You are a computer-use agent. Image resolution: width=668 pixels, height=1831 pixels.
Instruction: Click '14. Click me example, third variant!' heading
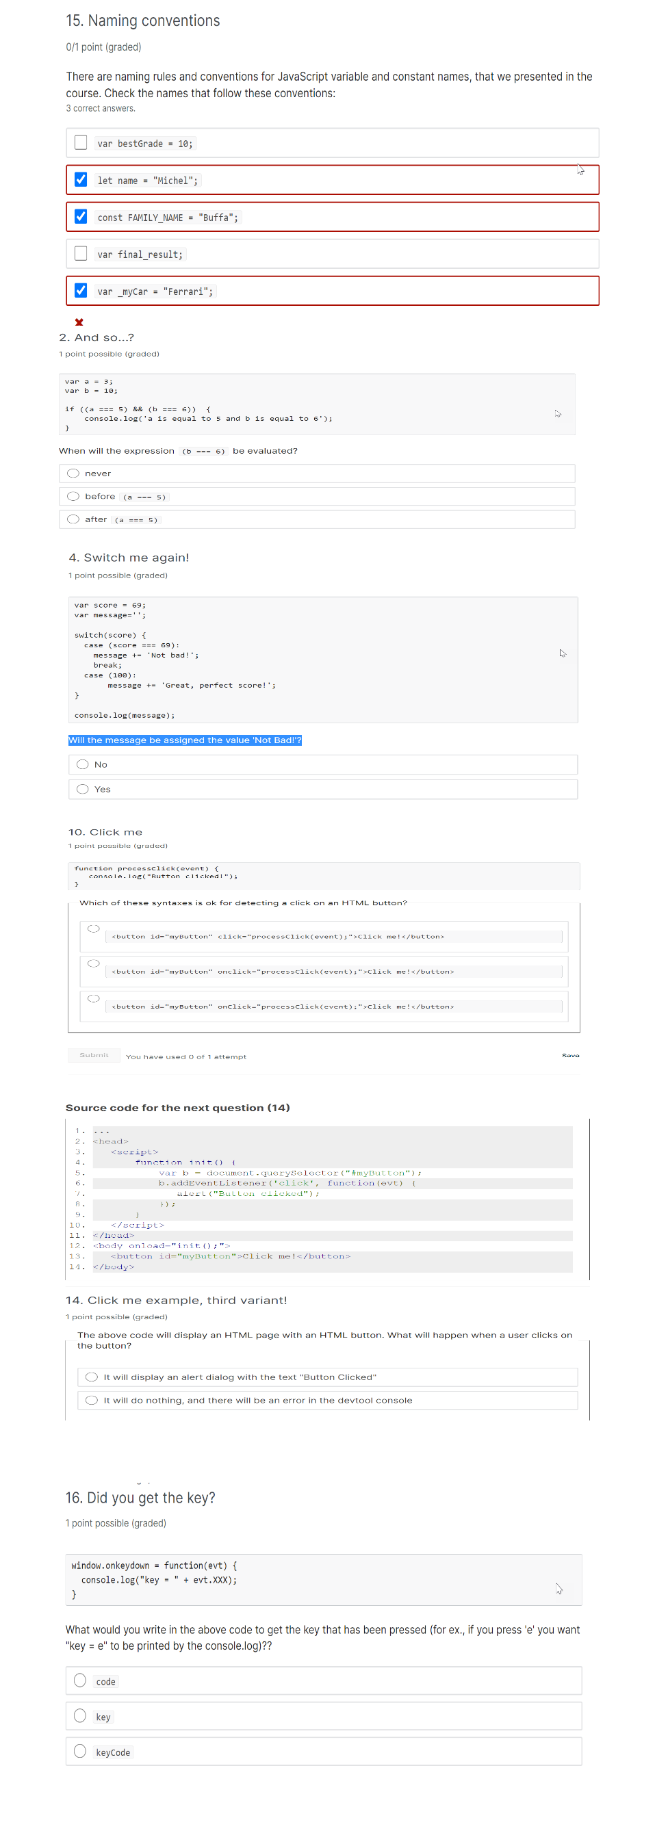click(x=176, y=1301)
